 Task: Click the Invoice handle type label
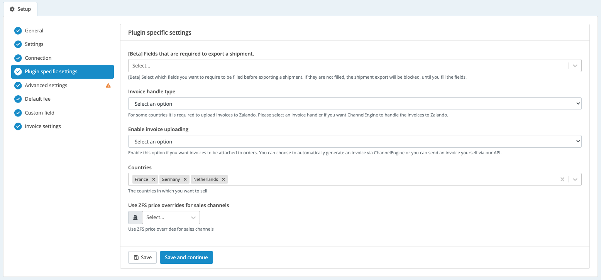click(x=152, y=92)
